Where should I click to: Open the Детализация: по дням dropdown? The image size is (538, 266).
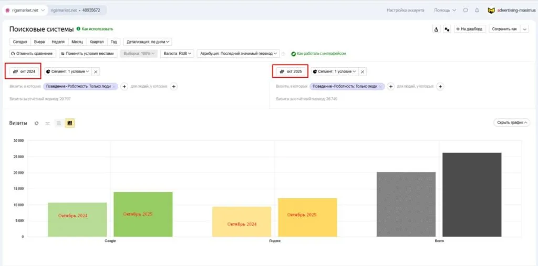pyautogui.click(x=148, y=42)
